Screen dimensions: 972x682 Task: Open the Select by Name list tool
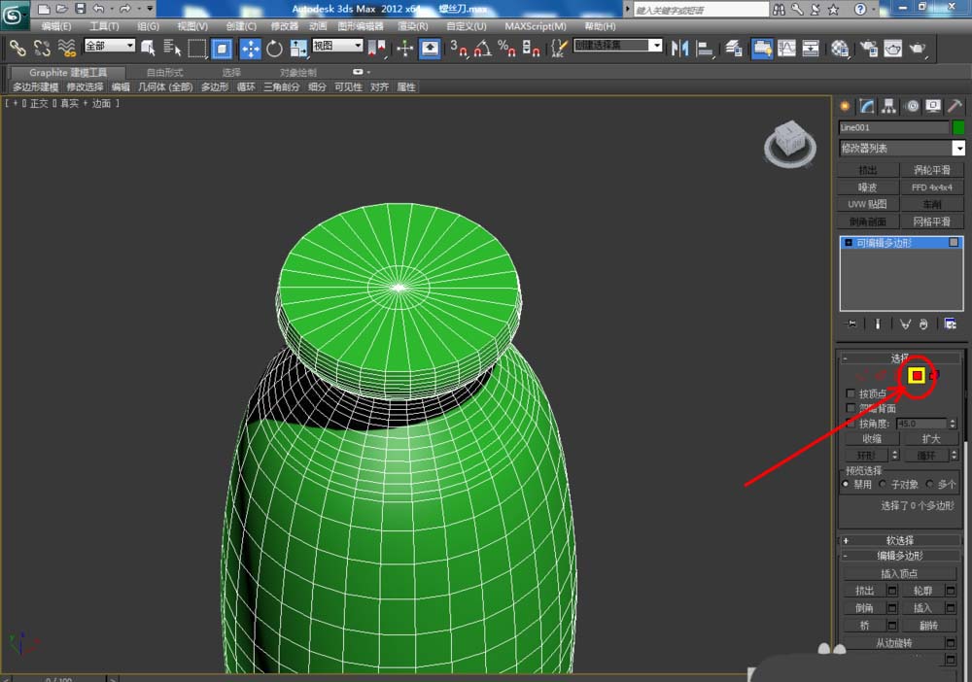coord(172,48)
